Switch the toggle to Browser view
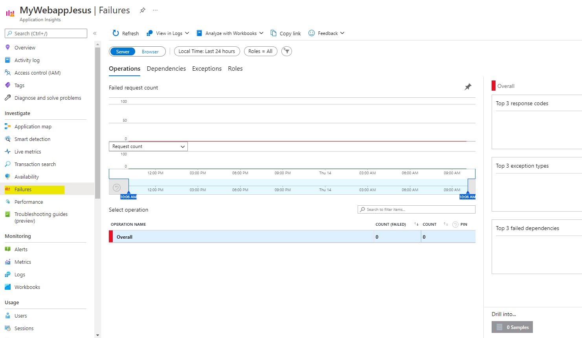Image resolution: width=582 pixels, height=338 pixels. click(x=150, y=51)
